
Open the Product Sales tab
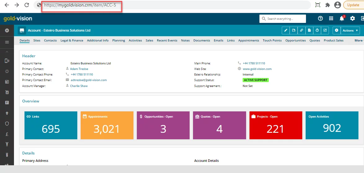pos(334,40)
